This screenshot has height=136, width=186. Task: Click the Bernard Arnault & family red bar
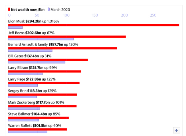pos(62,48)
